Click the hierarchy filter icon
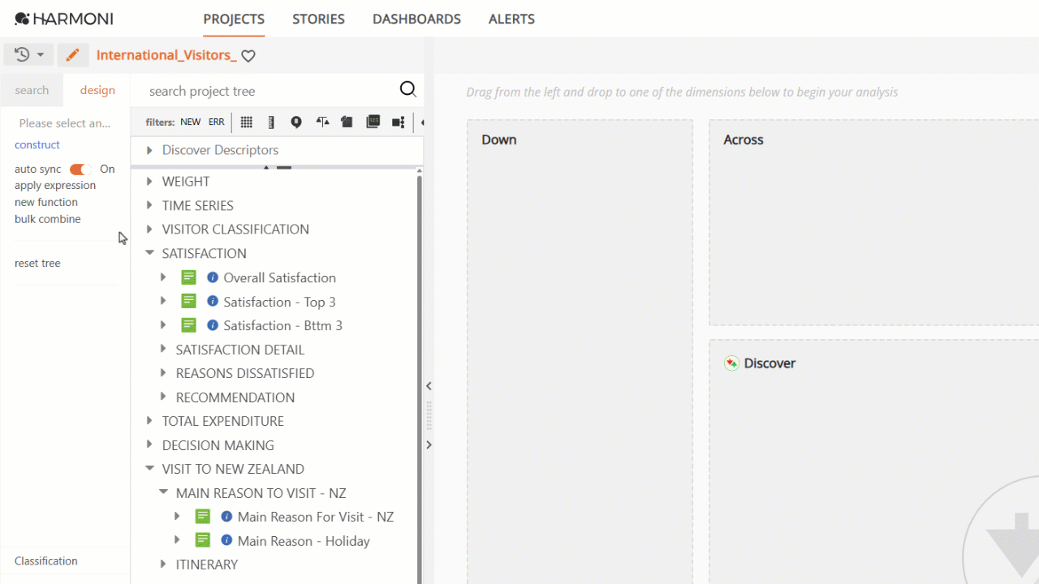Viewport: 1039px width, 584px height. [399, 122]
